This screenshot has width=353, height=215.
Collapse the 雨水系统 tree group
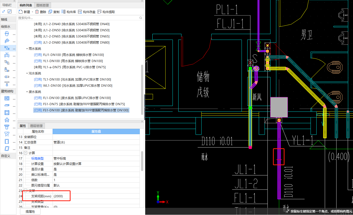[27, 49]
